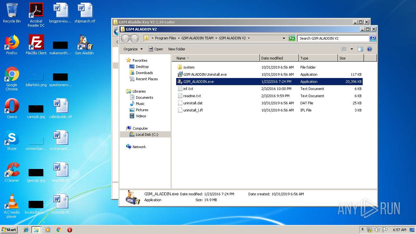Change view layout icon
Viewport: 416px width, 234px height.
[x=344, y=49]
